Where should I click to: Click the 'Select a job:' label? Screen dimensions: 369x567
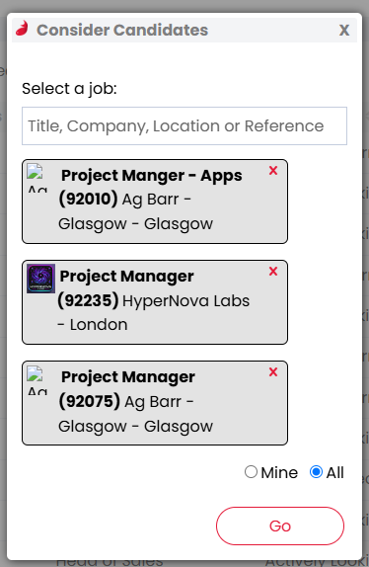(69, 89)
